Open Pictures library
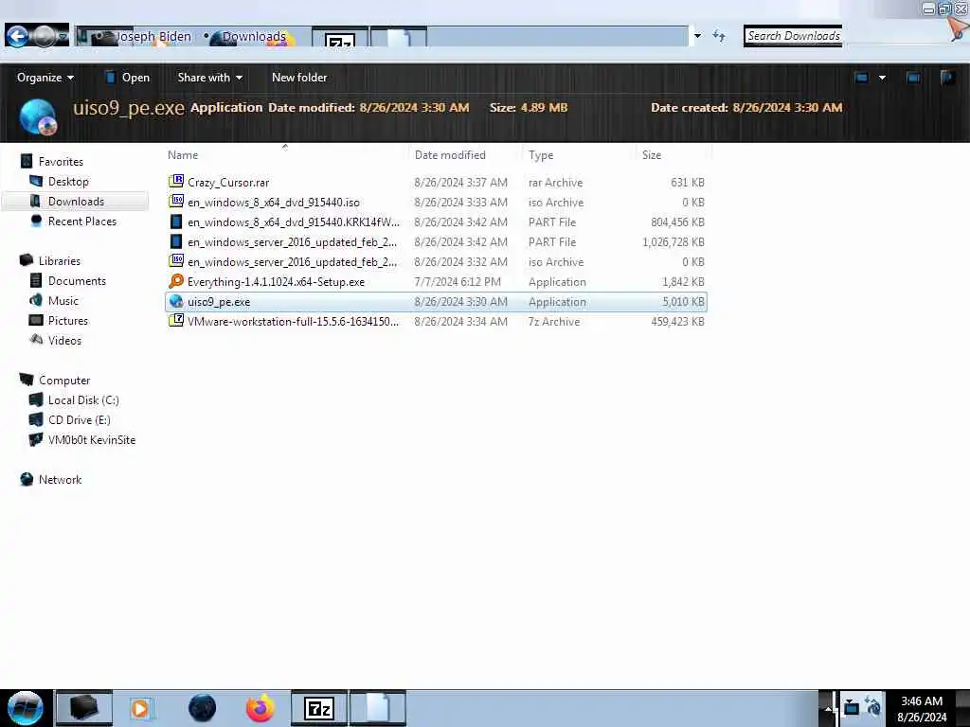 (68, 320)
